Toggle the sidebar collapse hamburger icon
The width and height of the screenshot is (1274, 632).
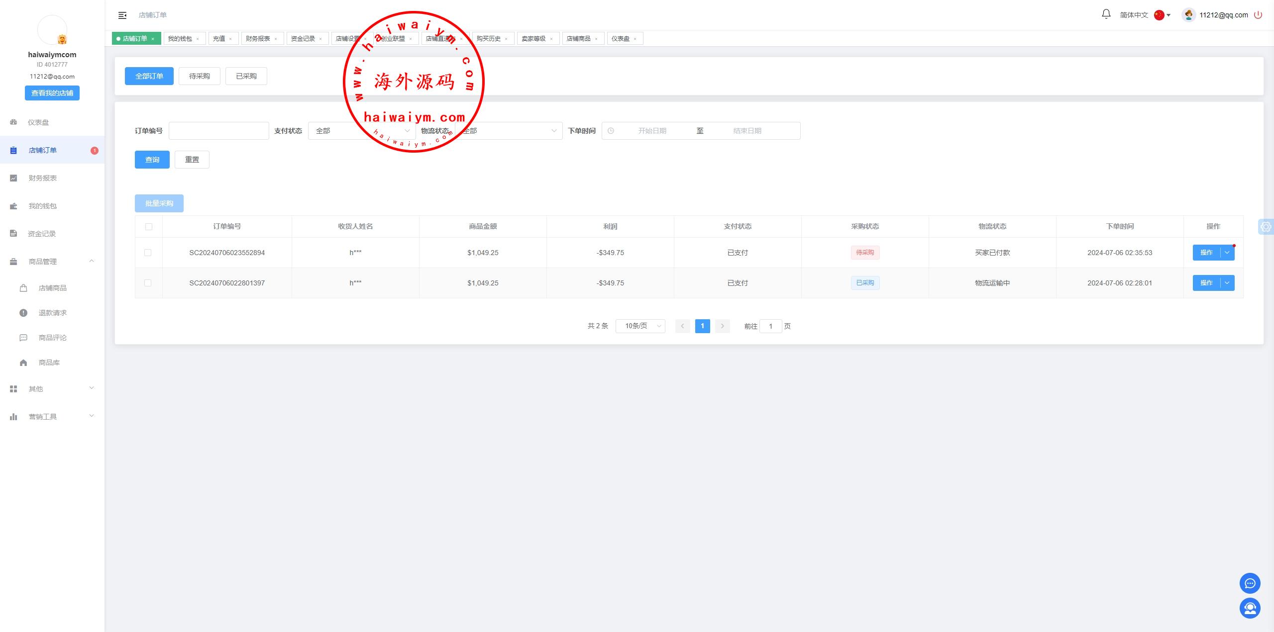point(122,15)
